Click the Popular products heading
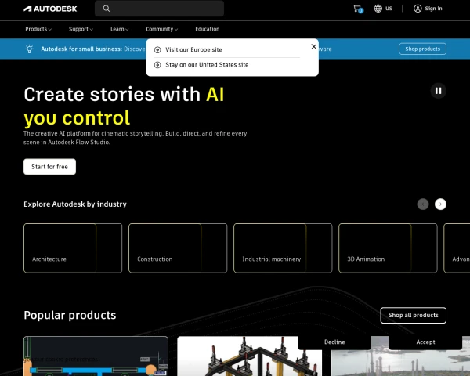Screen dimensions: 470x376 tap(70, 315)
